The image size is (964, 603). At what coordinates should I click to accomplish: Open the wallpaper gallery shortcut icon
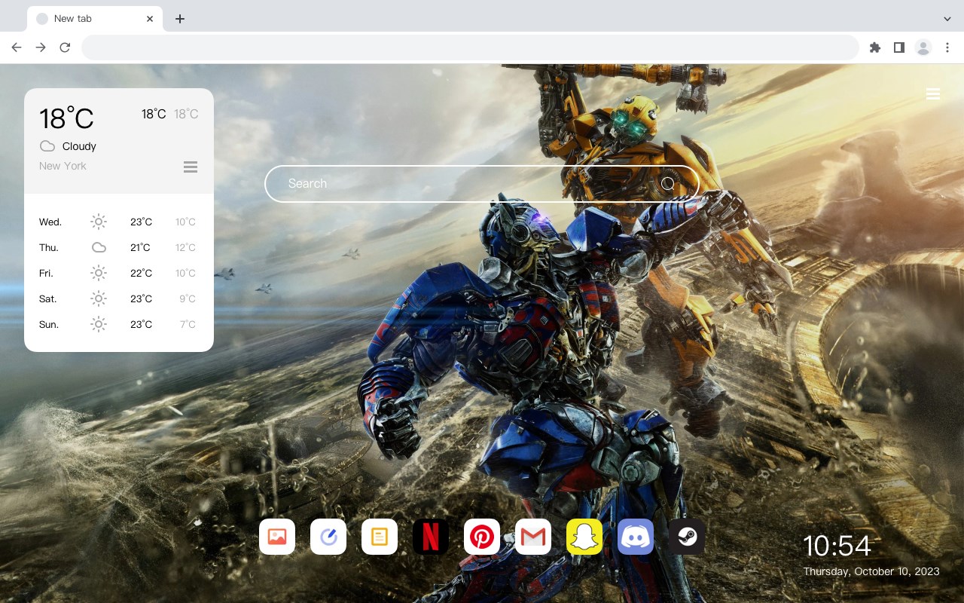(277, 537)
